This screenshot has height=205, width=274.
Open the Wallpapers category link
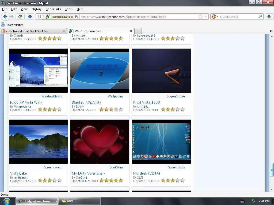click(116, 96)
